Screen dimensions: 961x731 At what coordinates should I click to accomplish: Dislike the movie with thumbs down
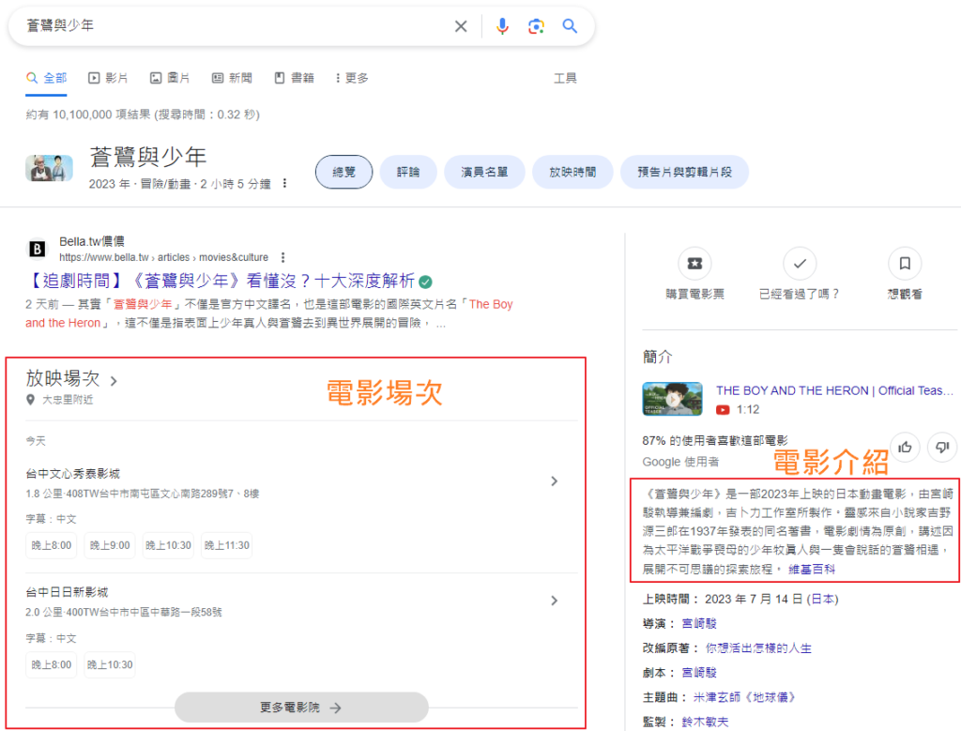[942, 448]
